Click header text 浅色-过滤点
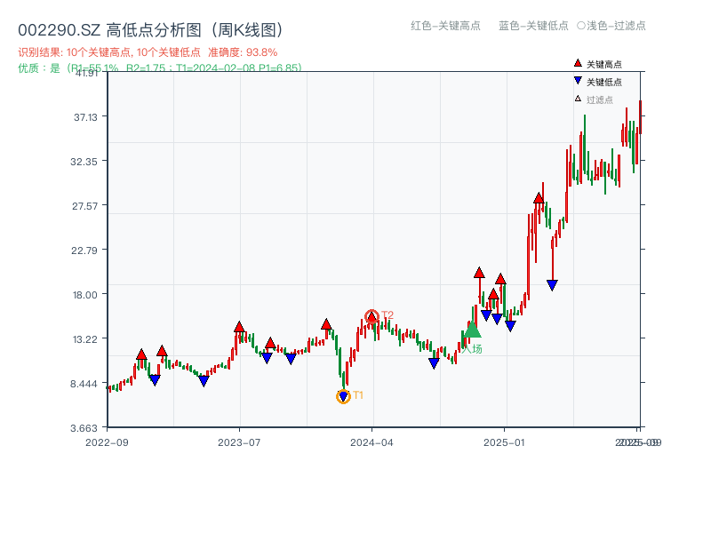This screenshot has height=533, width=711. [616, 26]
